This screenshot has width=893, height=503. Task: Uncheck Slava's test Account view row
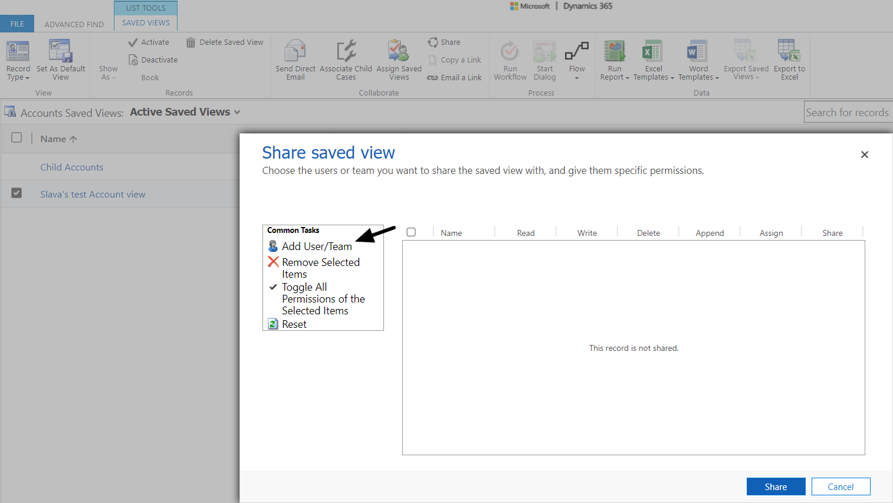(x=17, y=193)
